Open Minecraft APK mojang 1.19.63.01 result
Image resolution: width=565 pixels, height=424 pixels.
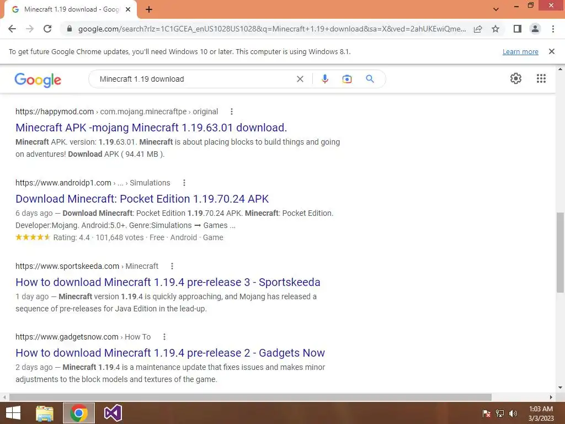(x=151, y=128)
